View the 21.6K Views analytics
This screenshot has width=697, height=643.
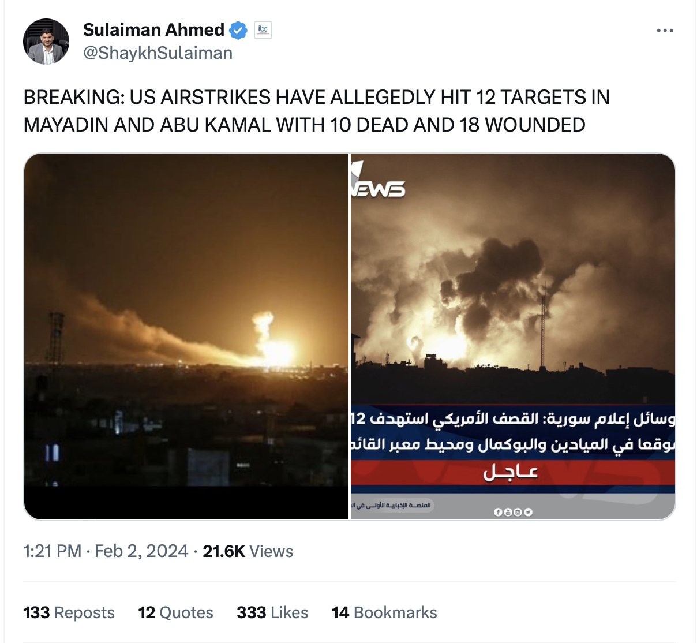[x=248, y=551]
